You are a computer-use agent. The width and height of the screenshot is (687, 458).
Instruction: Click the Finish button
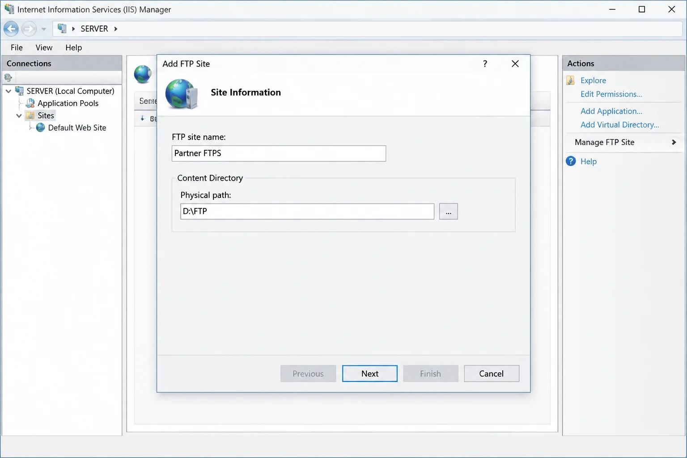[x=431, y=373]
